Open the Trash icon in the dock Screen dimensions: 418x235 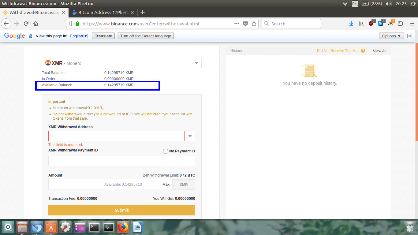pos(409,227)
